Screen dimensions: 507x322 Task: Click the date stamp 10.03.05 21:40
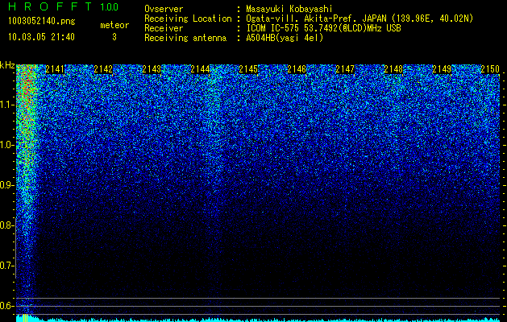41,37
